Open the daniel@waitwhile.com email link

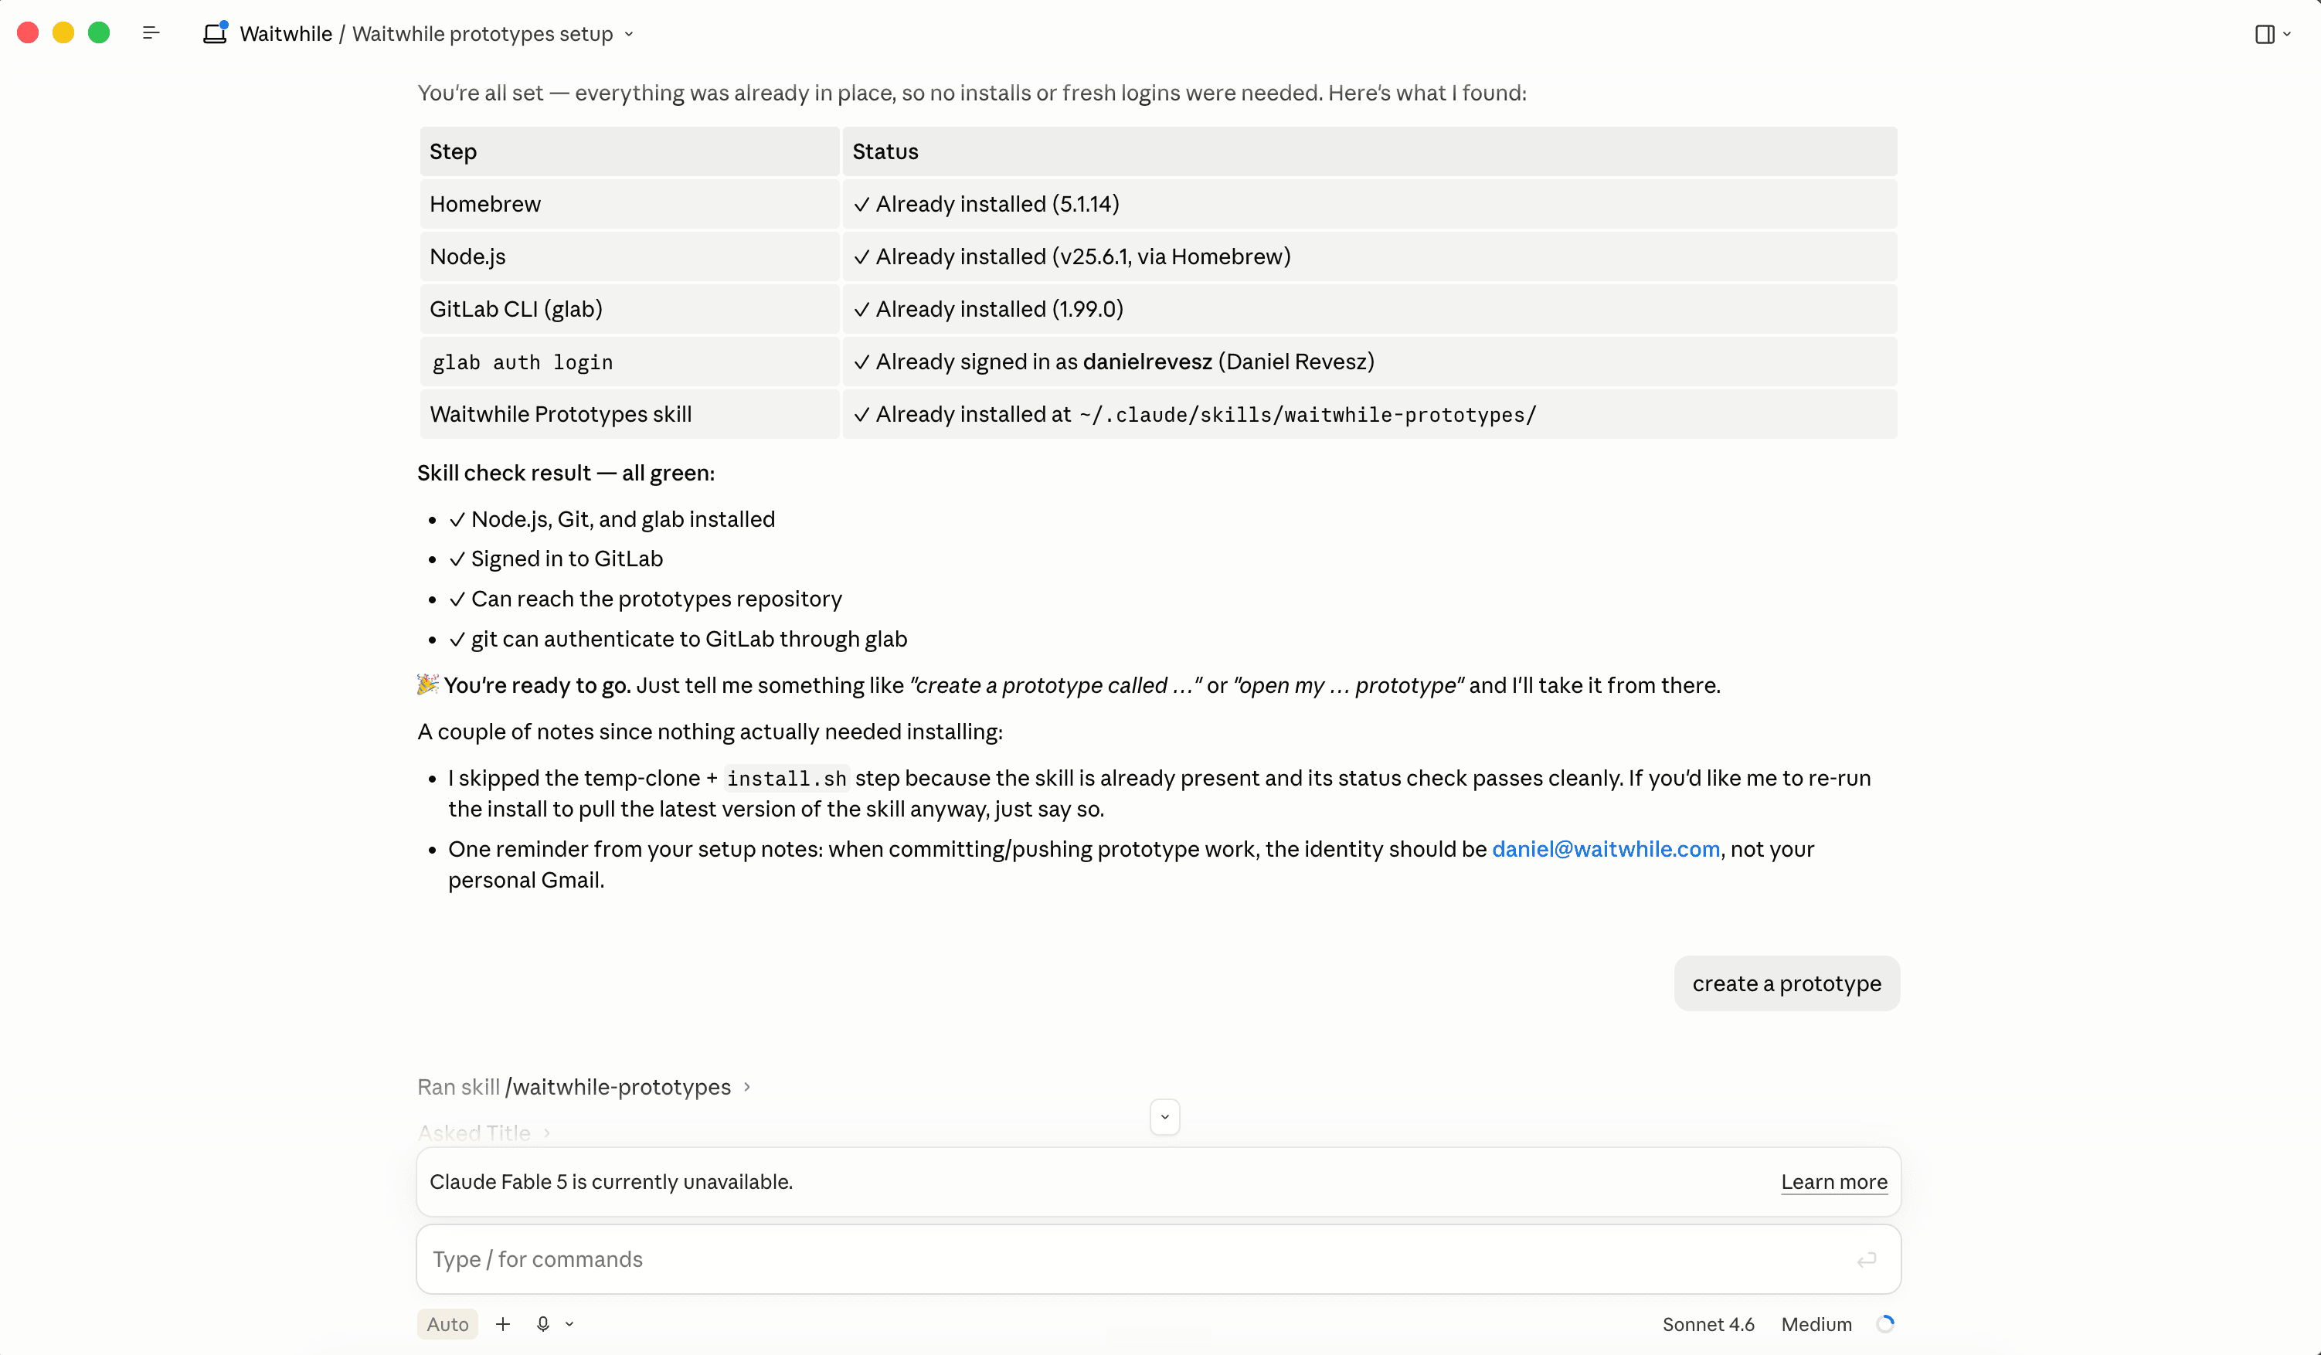pos(1606,849)
